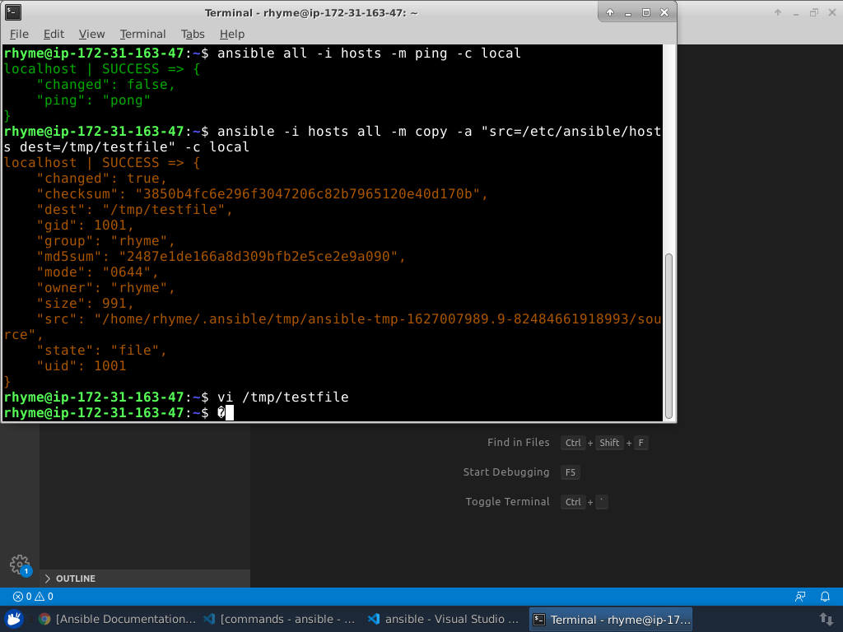Click the feedback icon in VS Code status bar
The height and width of the screenshot is (632, 843).
pos(800,596)
